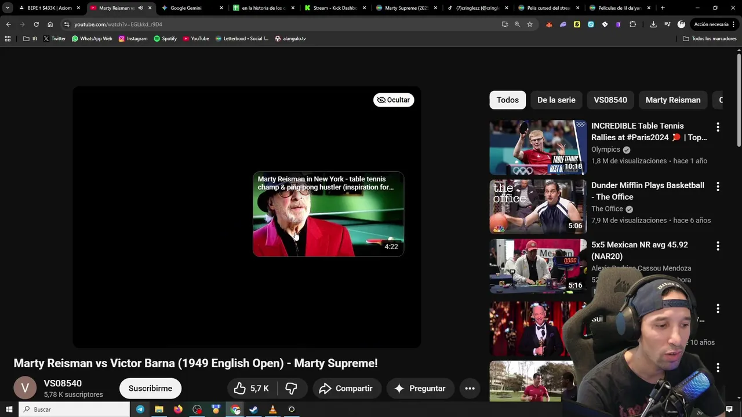Open alangulo.tv bookmark
The width and height of the screenshot is (742, 417).
pyautogui.click(x=290, y=38)
